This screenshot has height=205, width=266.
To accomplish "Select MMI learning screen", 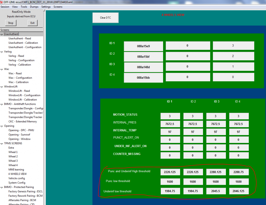I will tap(16, 170).
